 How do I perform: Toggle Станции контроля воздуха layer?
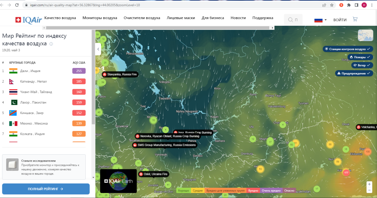[348, 49]
